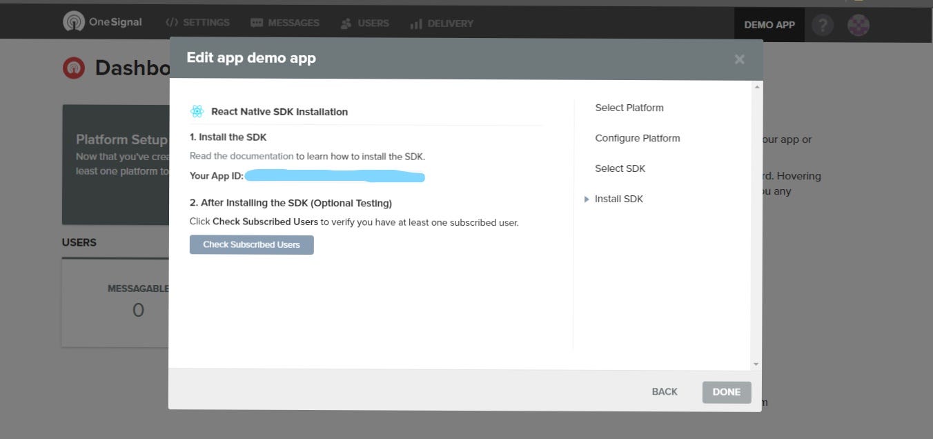933x439 pixels.
Task: Click the Settings code brackets icon
Action: coord(172,23)
